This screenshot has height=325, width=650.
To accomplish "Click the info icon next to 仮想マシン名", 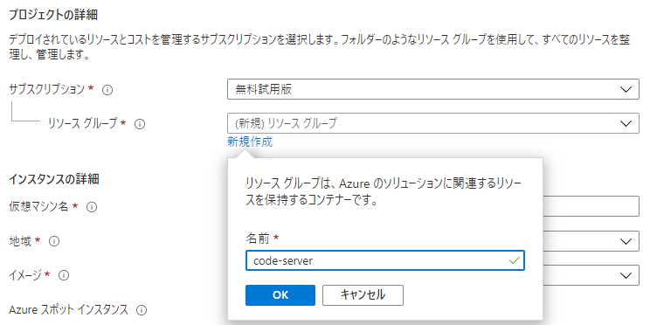I will pos(92,207).
